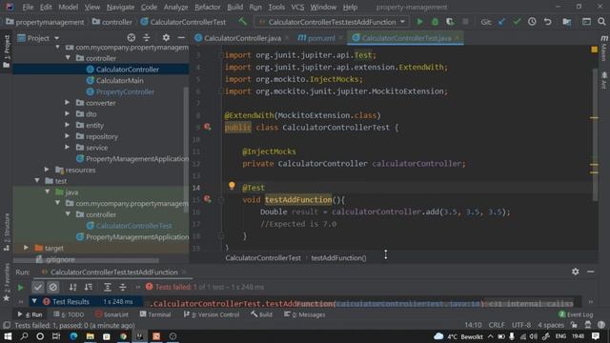Click the lightbulb intention icon at line 14
Screen dimensions: 610x343
coord(232,186)
